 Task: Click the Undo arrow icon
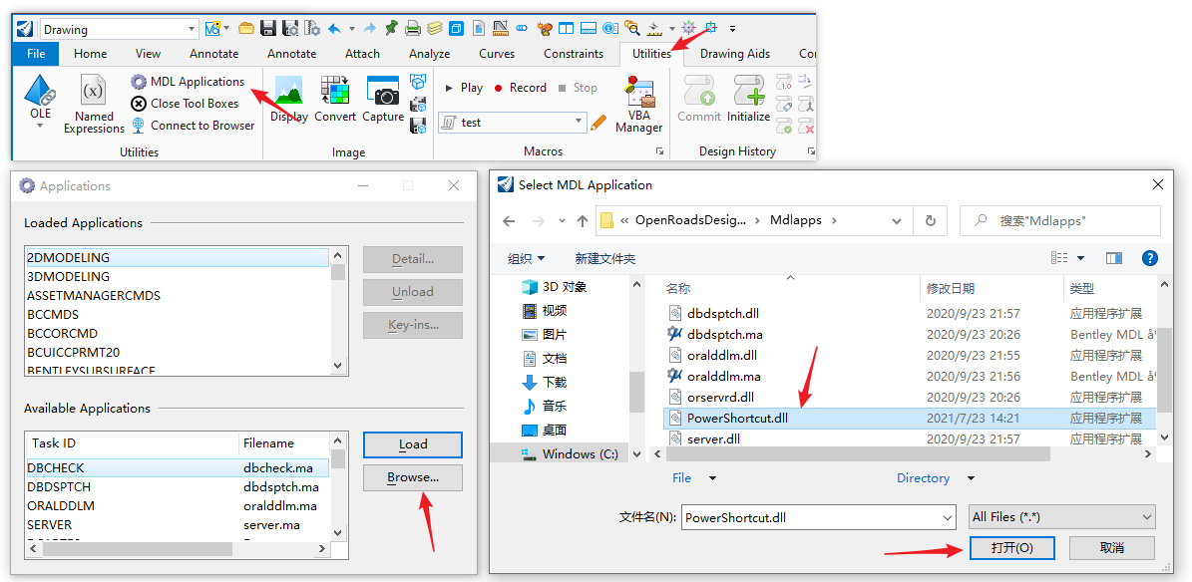334,29
